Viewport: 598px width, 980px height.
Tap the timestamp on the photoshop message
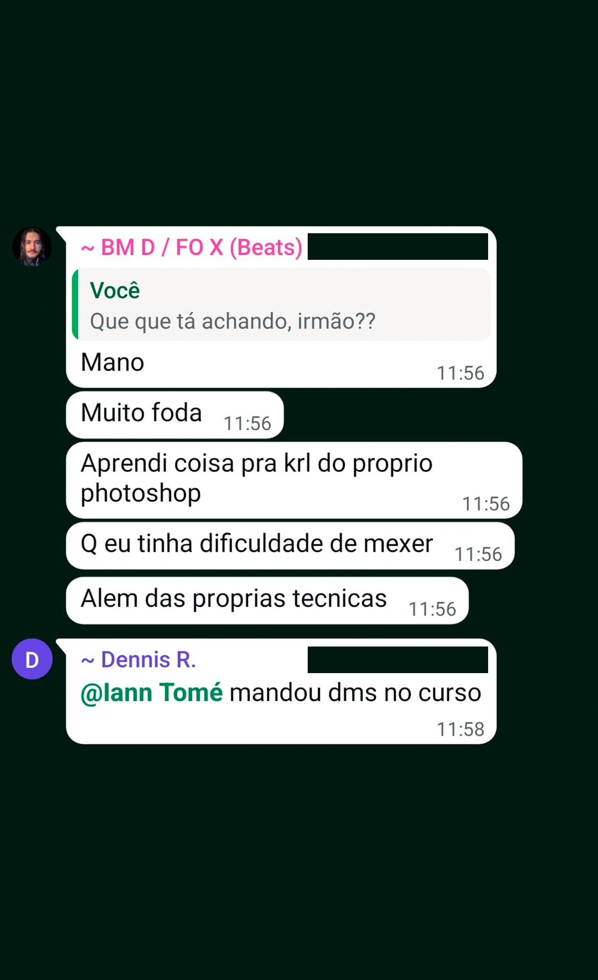(486, 504)
